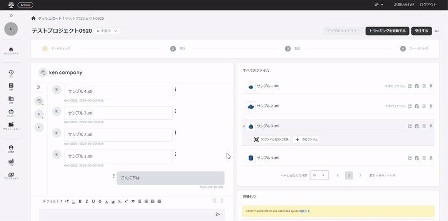Open options for サンプル 4.stl message
448x221 pixels.
176,89
